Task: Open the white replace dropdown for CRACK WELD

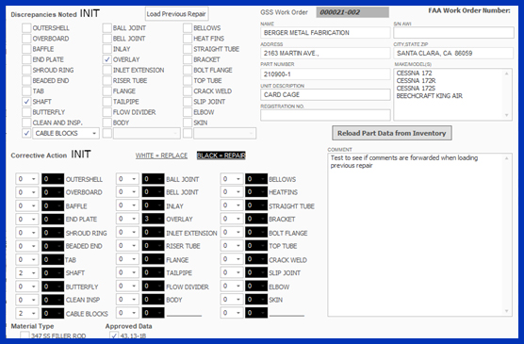Action: (x=238, y=259)
